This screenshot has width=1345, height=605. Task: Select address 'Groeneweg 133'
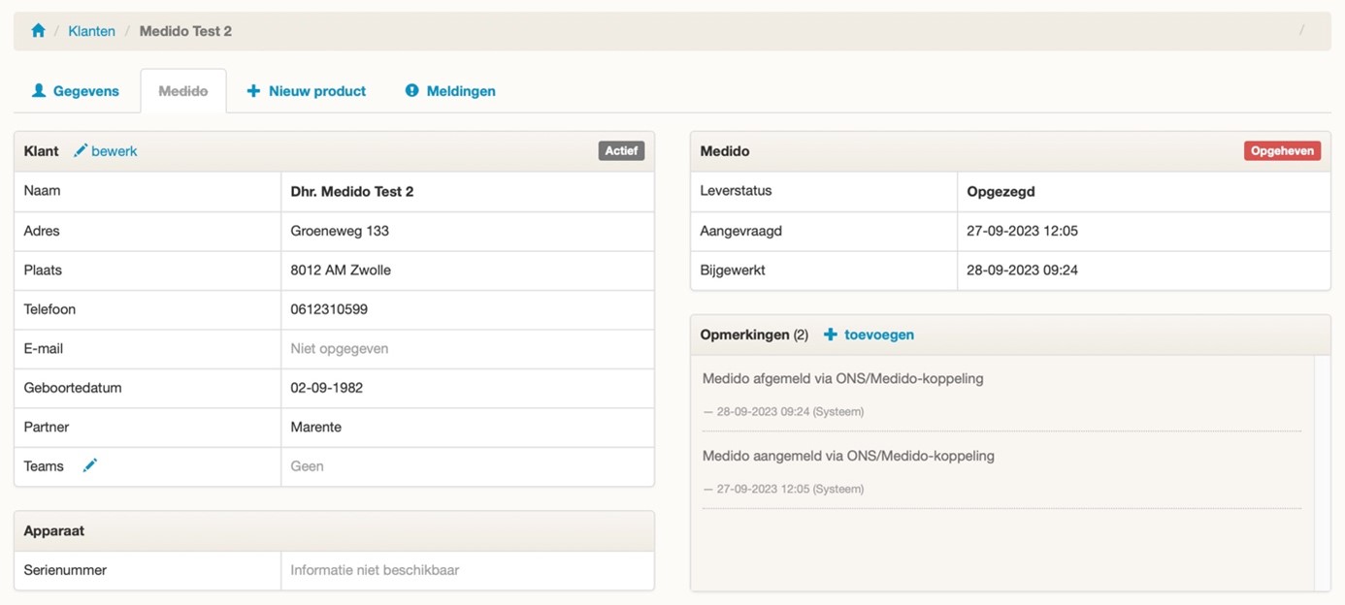340,231
